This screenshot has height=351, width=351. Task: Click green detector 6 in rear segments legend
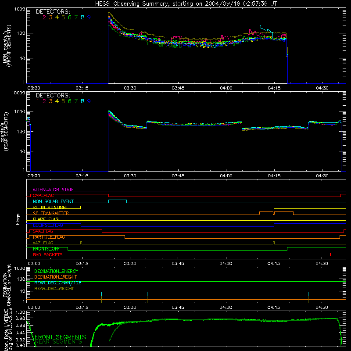70,101
